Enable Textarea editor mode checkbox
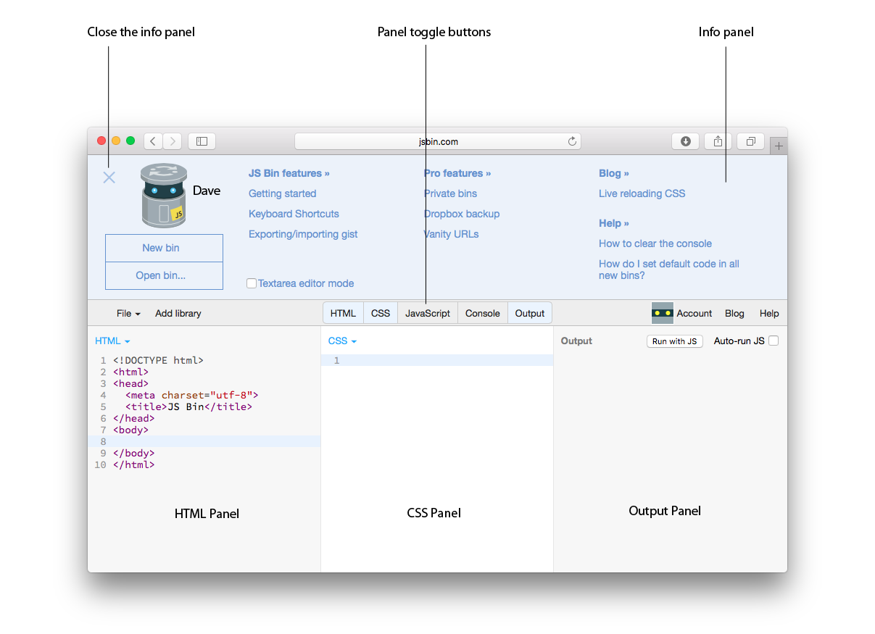This screenshot has height=634, width=875. pyautogui.click(x=252, y=283)
